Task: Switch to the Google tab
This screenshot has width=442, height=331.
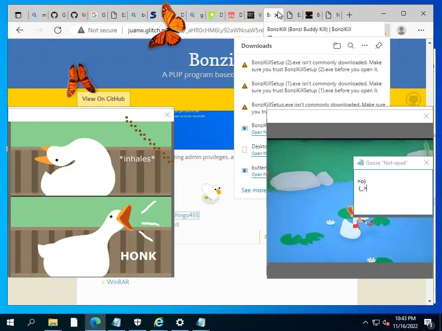Action: pyautogui.click(x=98, y=15)
